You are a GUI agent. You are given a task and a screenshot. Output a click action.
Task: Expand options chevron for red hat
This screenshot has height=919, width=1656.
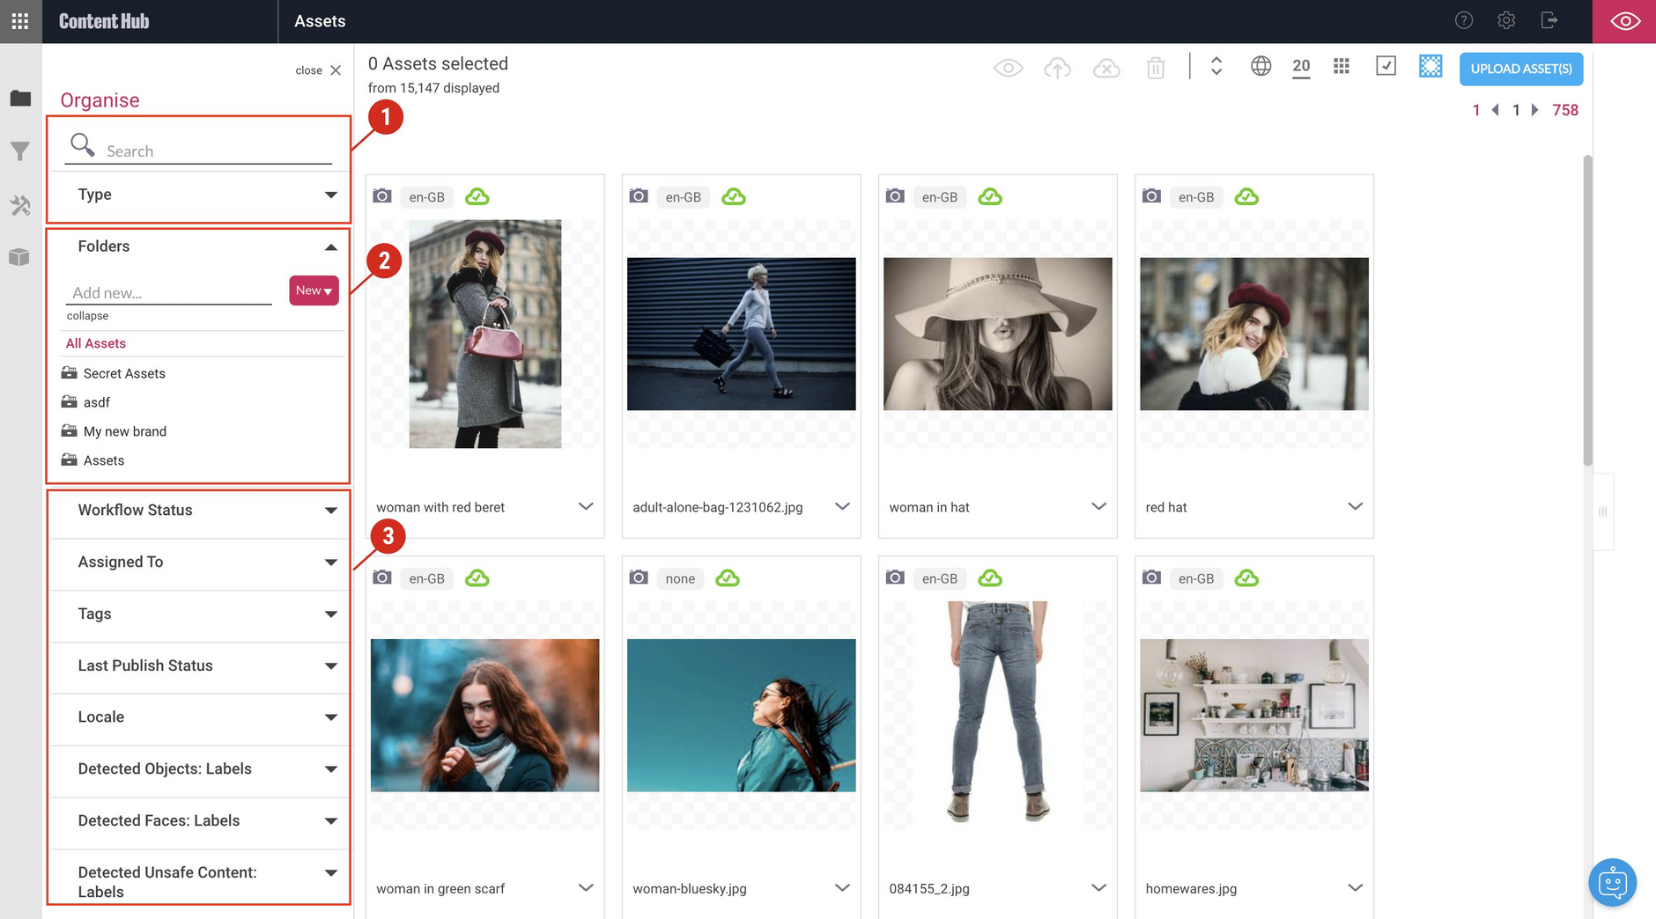pyautogui.click(x=1355, y=506)
